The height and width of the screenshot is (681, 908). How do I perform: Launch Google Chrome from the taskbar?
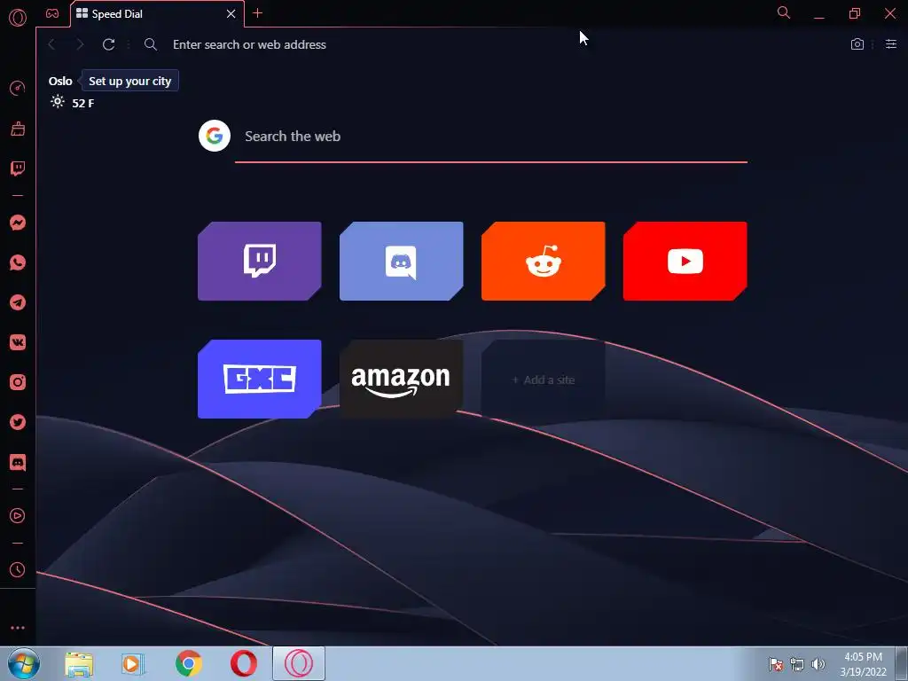(188, 664)
